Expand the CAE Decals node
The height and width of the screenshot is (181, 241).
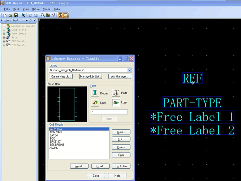[x=4, y=41]
